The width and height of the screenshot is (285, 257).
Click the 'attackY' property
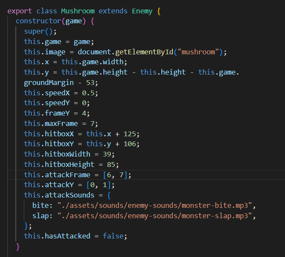[x=59, y=185]
